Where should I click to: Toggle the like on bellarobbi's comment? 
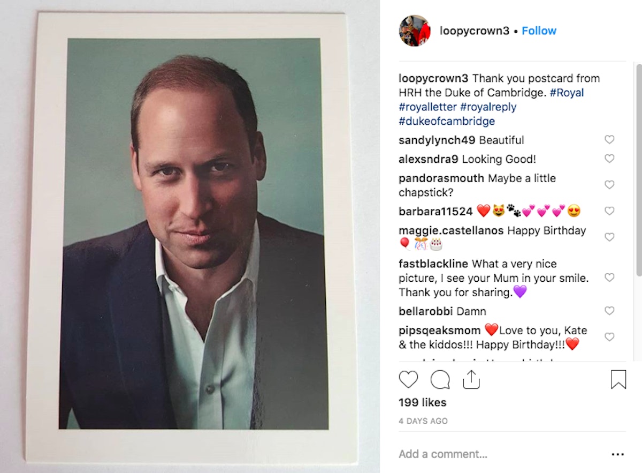click(x=609, y=311)
